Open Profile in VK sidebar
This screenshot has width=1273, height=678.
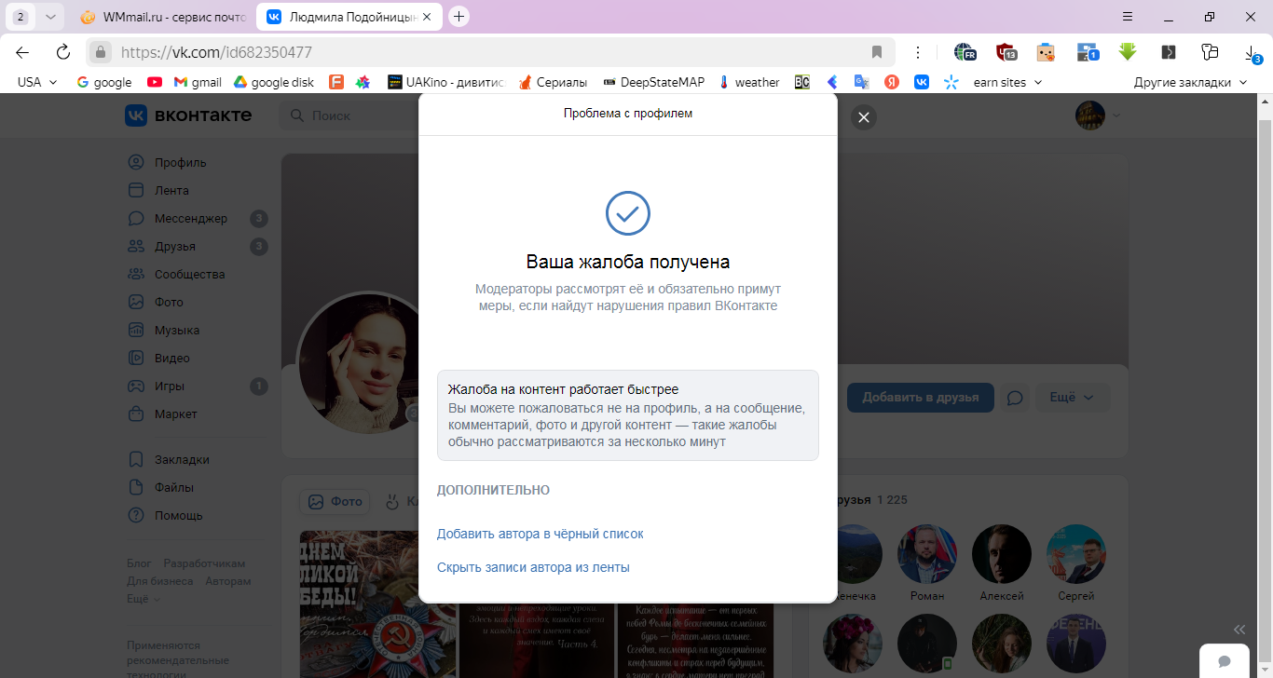point(180,162)
